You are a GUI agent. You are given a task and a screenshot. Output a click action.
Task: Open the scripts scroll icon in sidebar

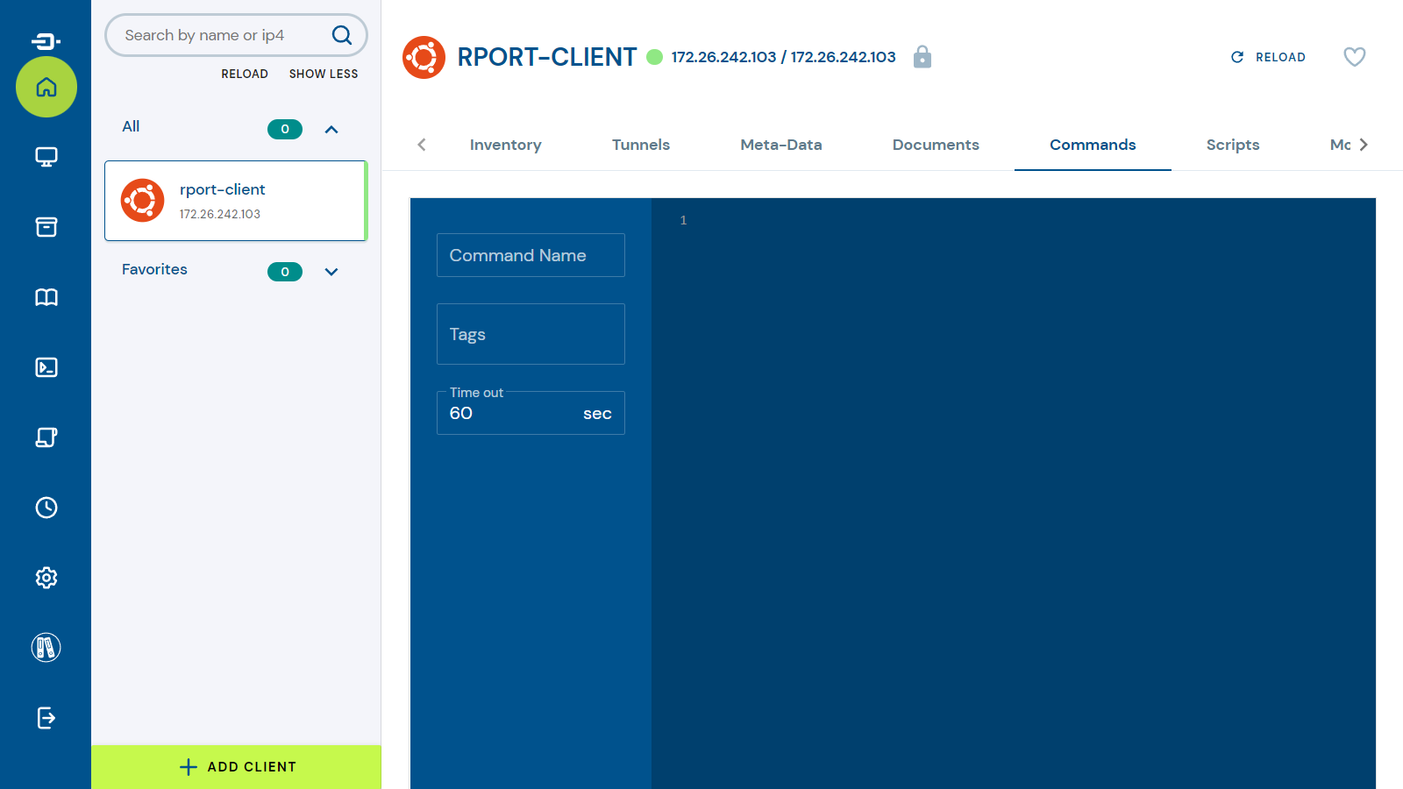(x=46, y=437)
